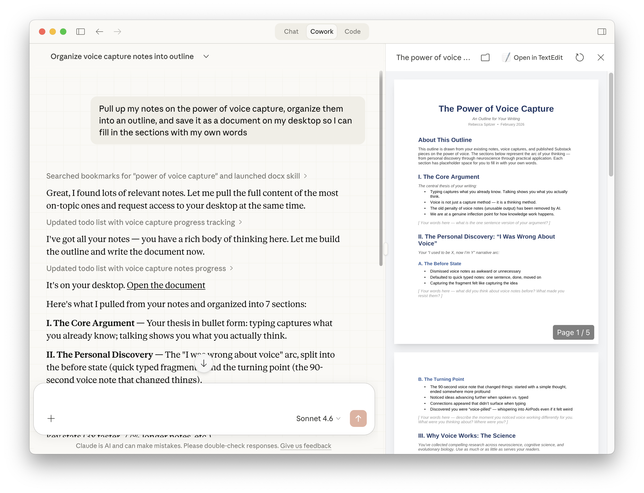The height and width of the screenshot is (493, 644).
Task: Open the outline in TextEdit
Action: (533, 57)
